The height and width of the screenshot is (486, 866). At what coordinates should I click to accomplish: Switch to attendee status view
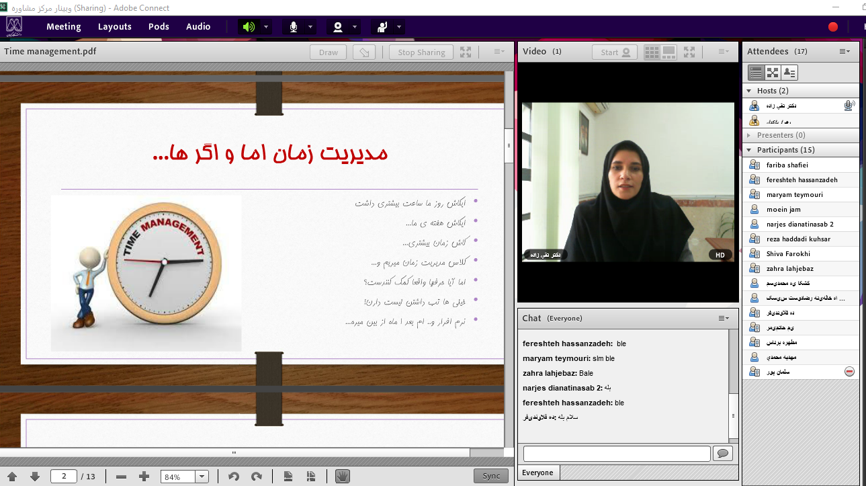pyautogui.click(x=790, y=73)
